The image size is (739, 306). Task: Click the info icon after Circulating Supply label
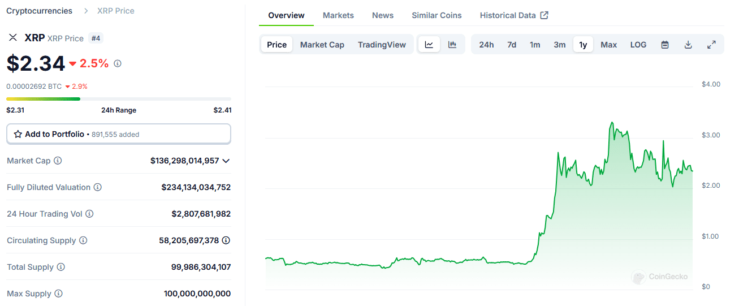83,240
